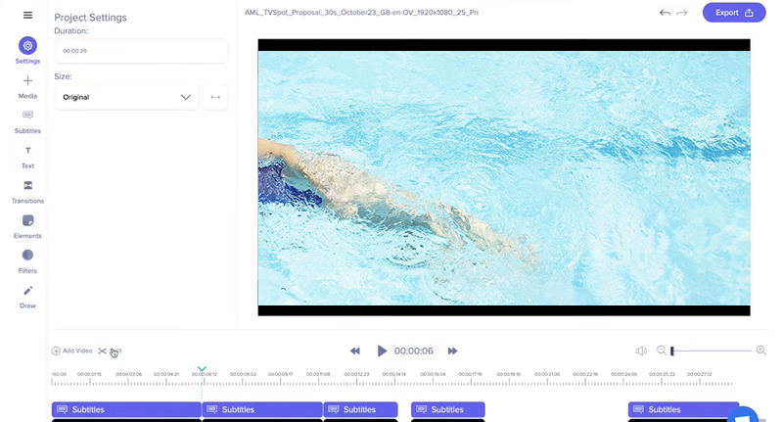The width and height of the screenshot is (783, 422).
Task: Select the Text tool
Action: [x=27, y=158]
